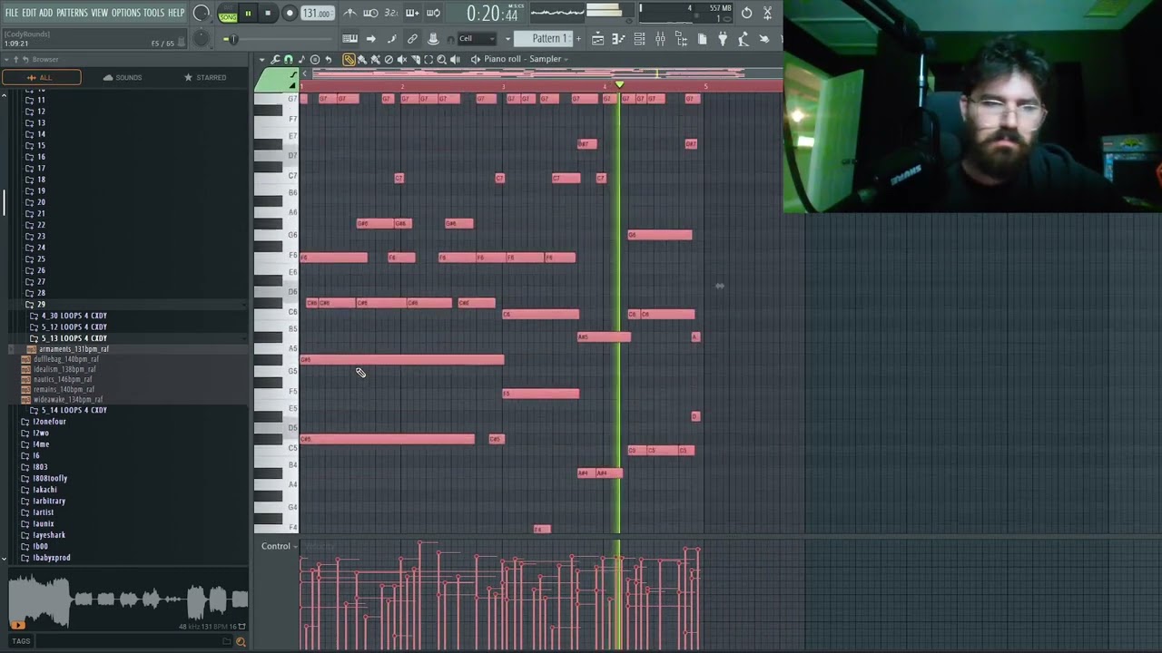The width and height of the screenshot is (1162, 653).
Task: Open the OPTIONS menu
Action: (125, 13)
